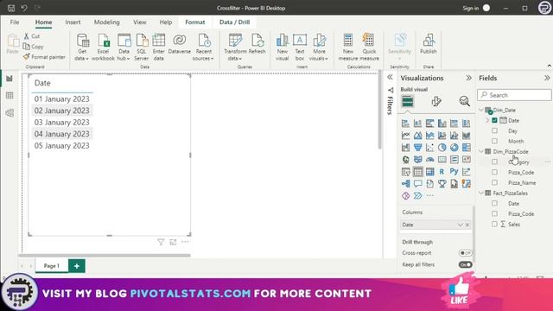Open the Data / Drill tab

[234, 22]
